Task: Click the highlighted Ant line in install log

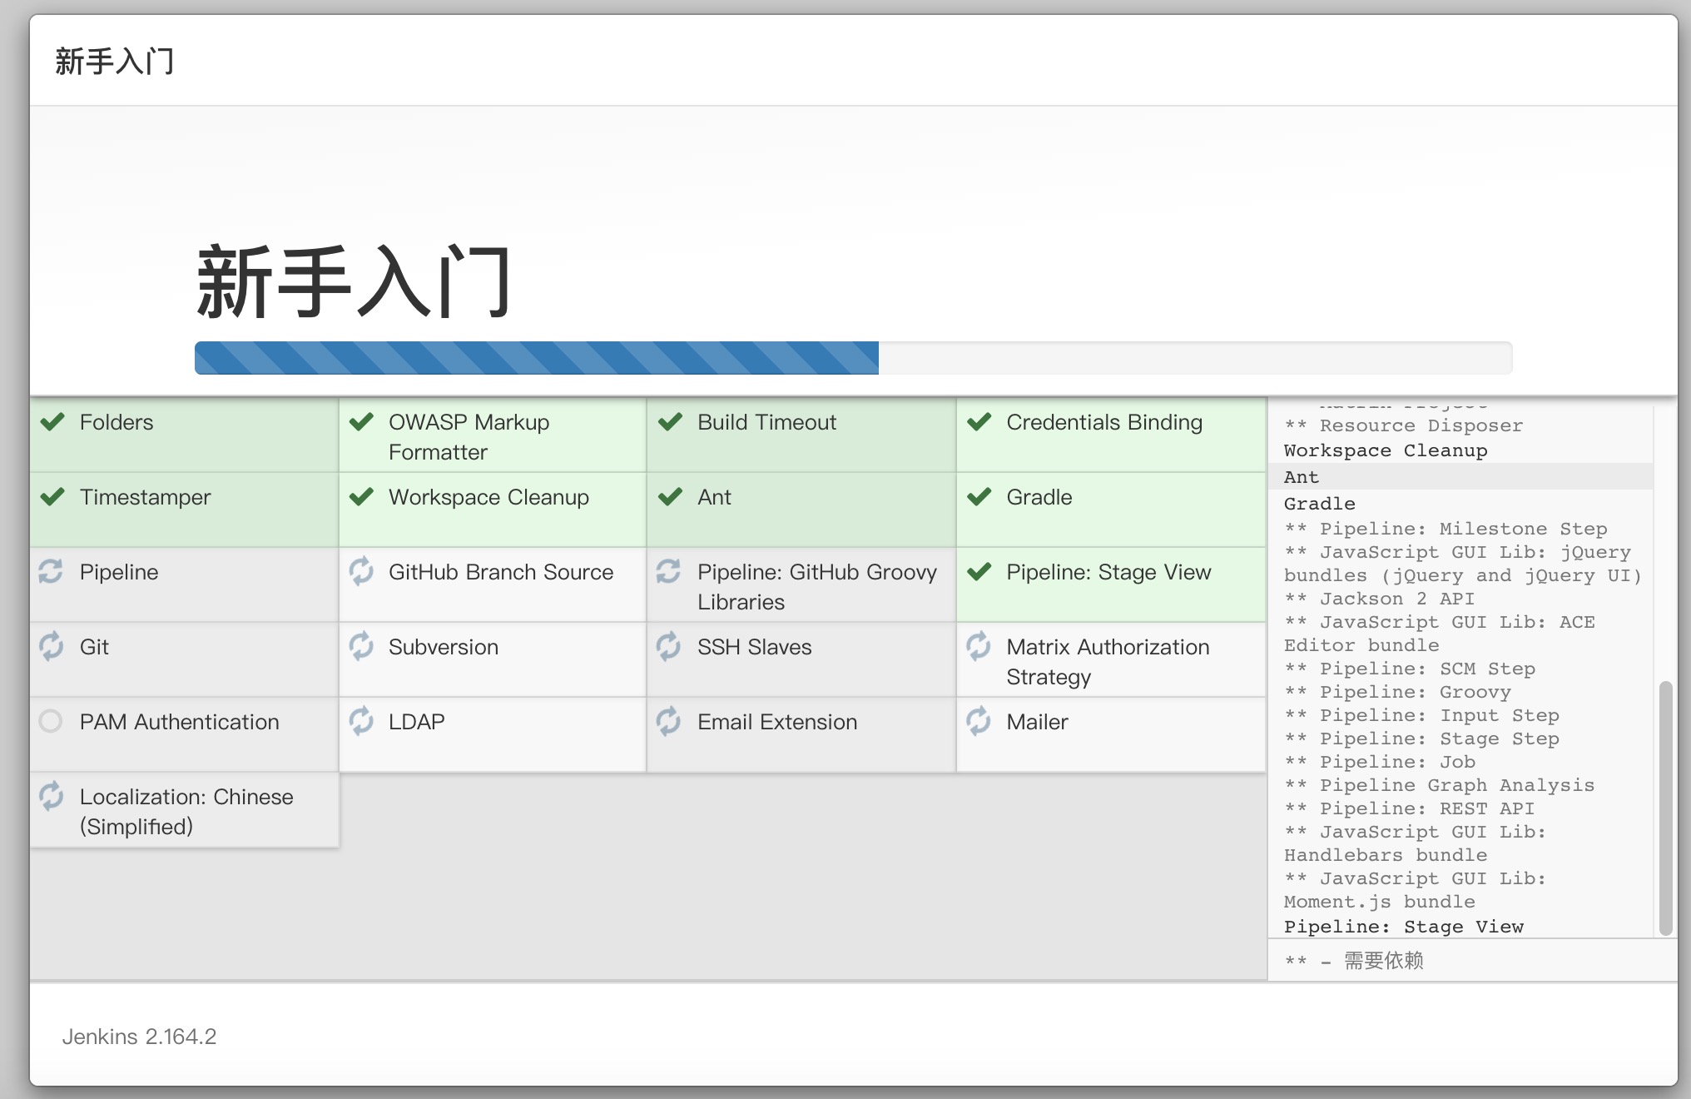Action: (x=1460, y=476)
